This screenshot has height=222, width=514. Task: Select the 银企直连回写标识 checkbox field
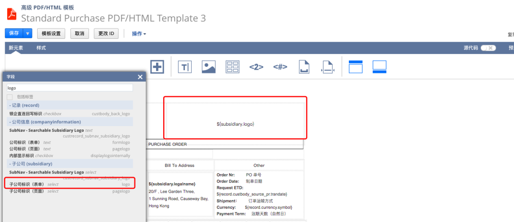pos(70,114)
